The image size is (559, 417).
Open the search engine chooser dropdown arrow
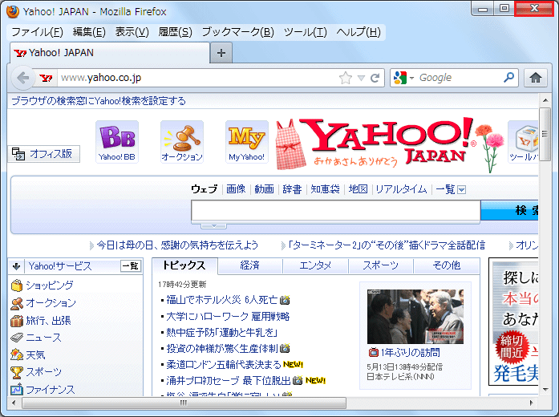click(411, 78)
